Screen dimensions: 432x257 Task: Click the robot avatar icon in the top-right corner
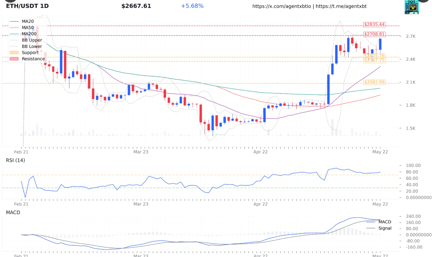coord(411,7)
